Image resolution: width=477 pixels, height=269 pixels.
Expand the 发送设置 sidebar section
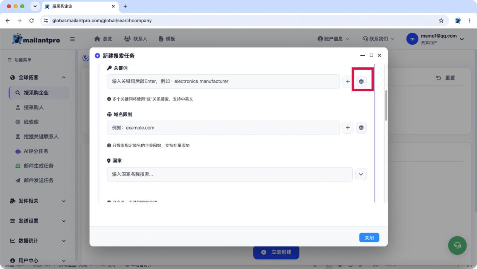pyautogui.click(x=38, y=221)
